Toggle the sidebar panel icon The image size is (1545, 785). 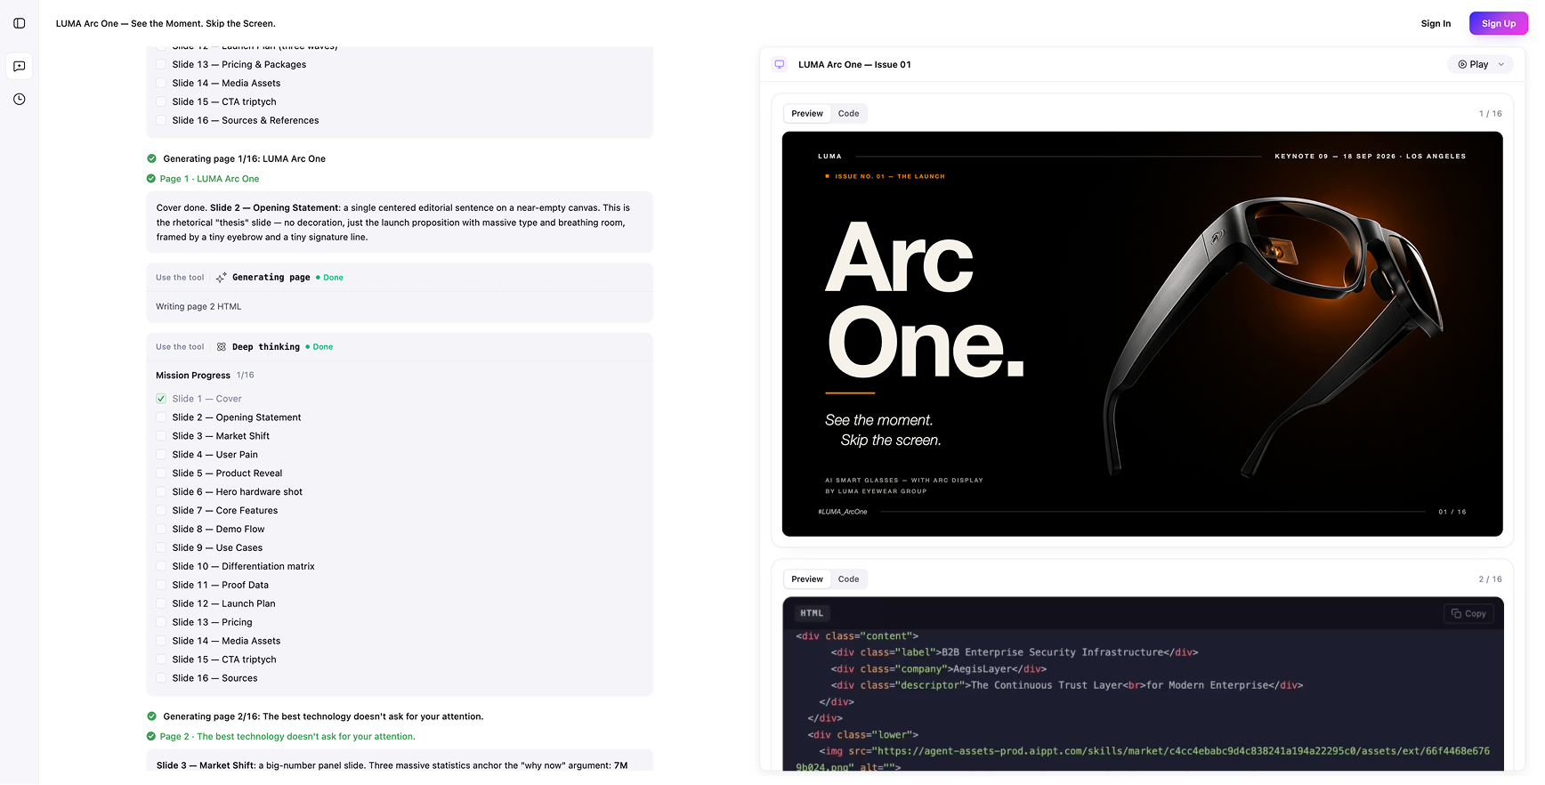coord(20,23)
